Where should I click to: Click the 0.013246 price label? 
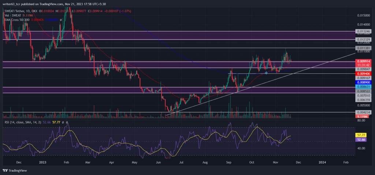tap(363, 31)
